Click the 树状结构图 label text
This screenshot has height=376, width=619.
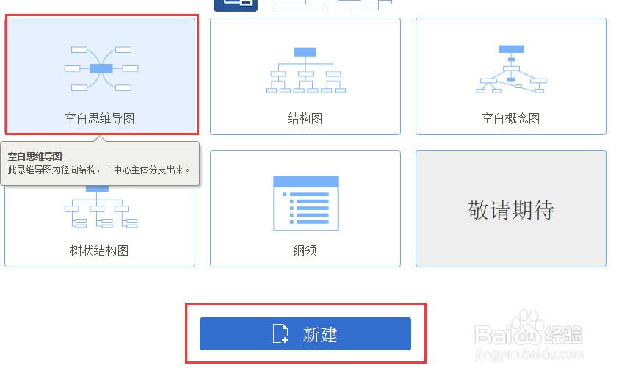coord(99,250)
